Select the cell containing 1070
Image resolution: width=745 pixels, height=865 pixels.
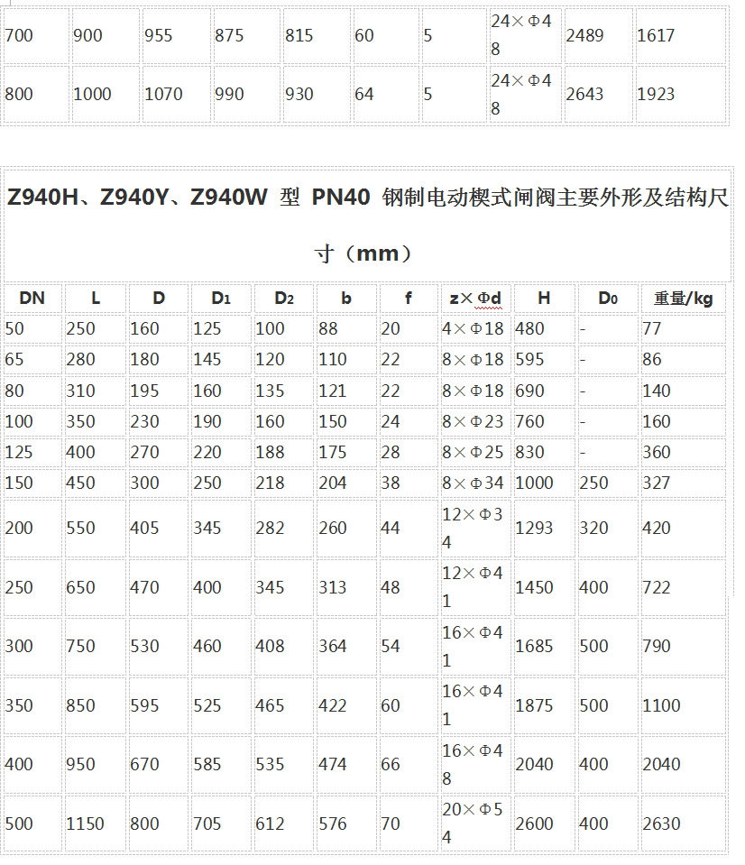click(176, 94)
